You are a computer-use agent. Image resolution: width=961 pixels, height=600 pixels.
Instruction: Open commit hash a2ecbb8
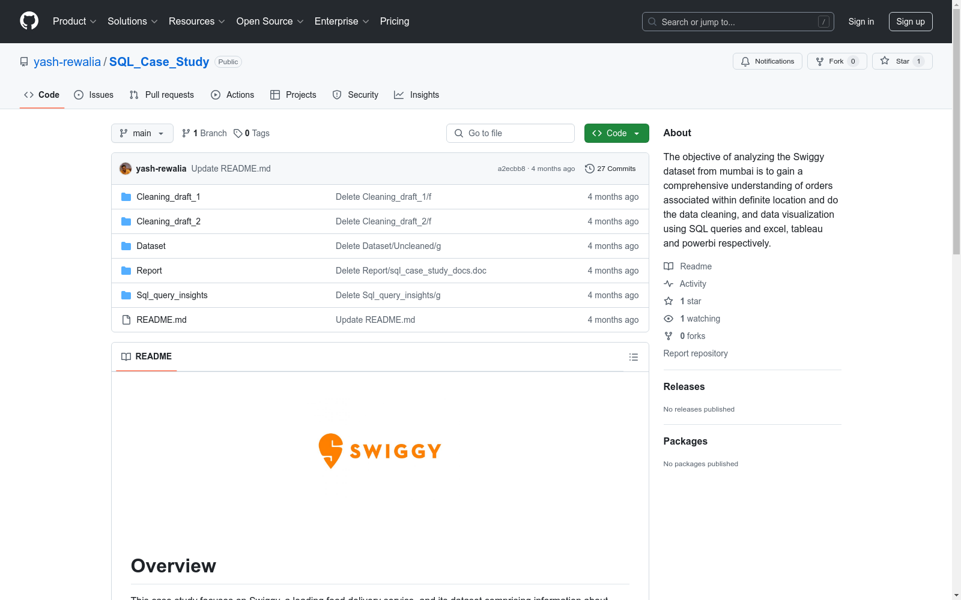[511, 169]
